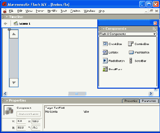Open the Help menu

[x=101, y=11]
